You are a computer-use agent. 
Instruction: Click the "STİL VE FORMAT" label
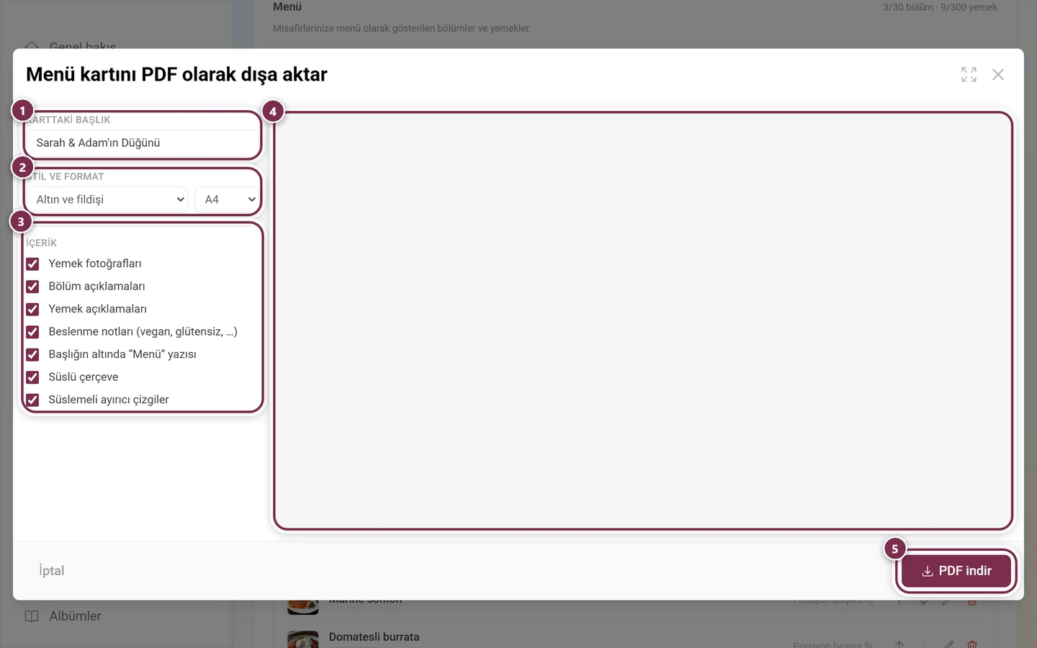tap(65, 176)
